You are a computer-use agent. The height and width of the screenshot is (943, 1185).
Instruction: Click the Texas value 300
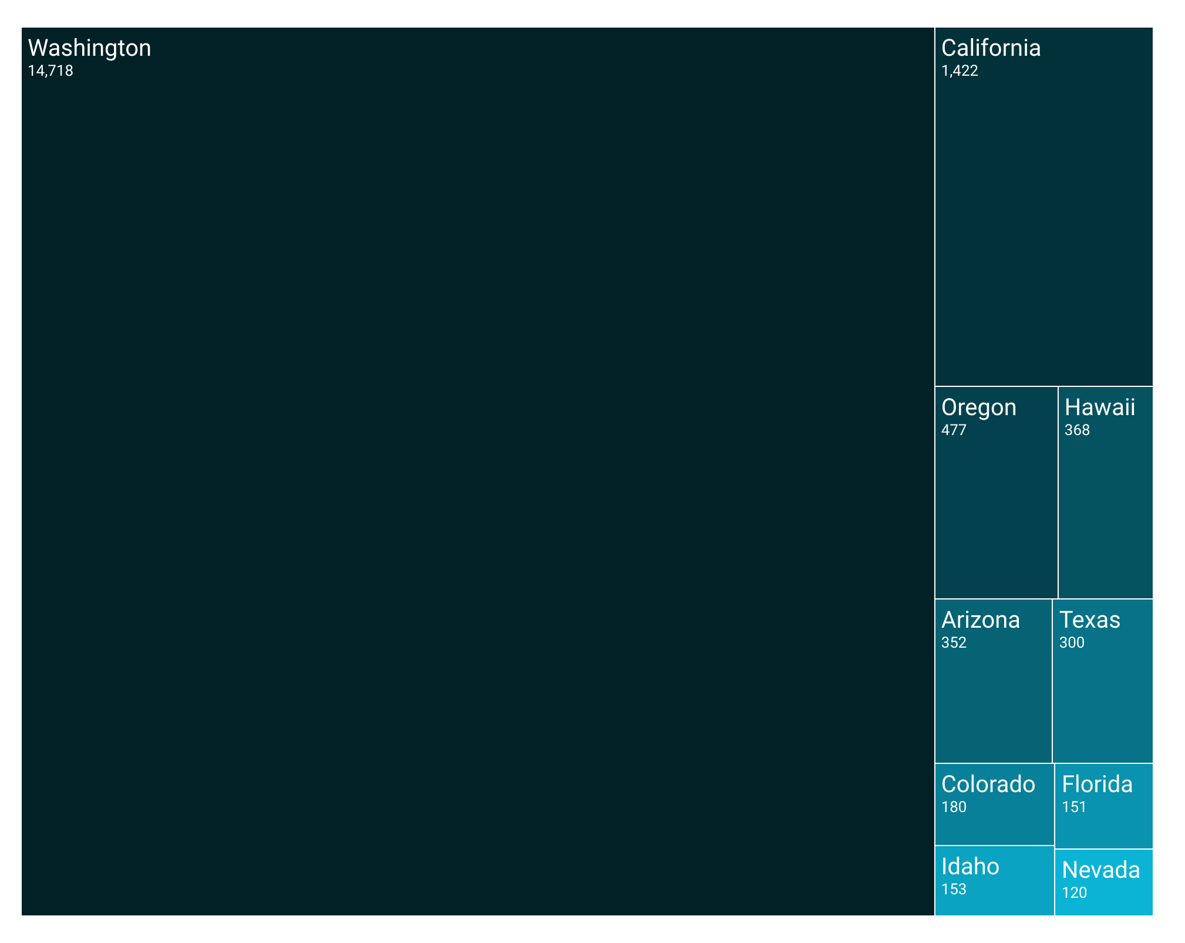[1071, 643]
